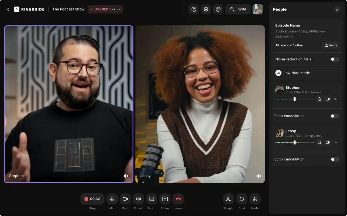Select The Podcast Show title
This screenshot has width=347, height=216.
[68, 9]
